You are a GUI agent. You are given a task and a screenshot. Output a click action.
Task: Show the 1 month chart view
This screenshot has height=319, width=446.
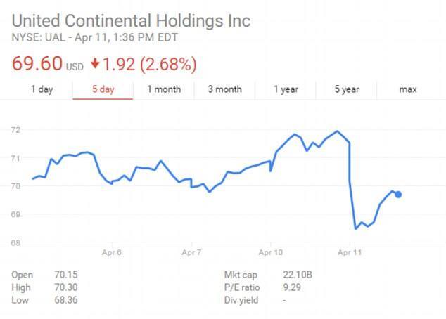(x=163, y=89)
